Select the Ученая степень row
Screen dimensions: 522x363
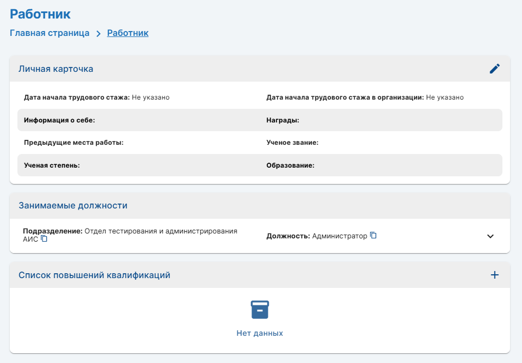260,165
